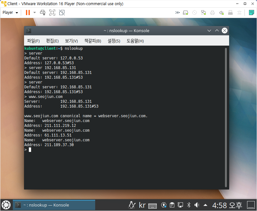Click the CD/DVD drive device icon
This screenshot has width=257, height=211.
[195, 13]
